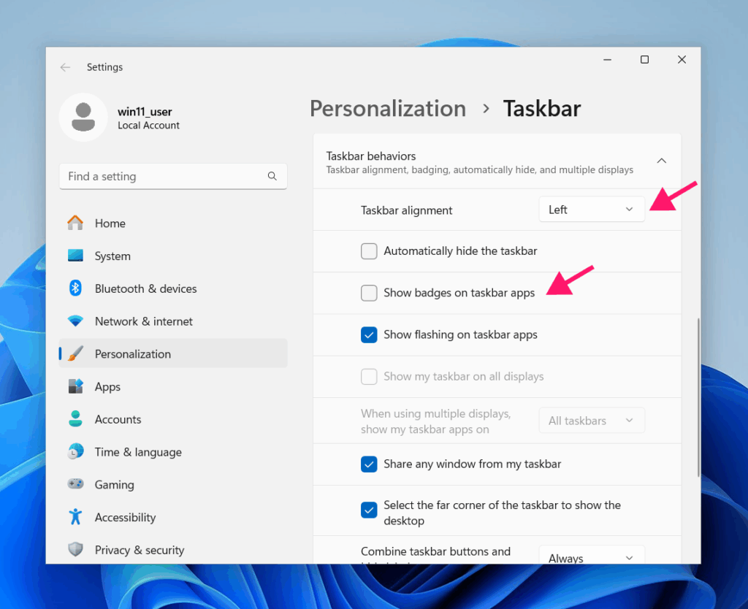Uncheck Share any window from my taskbar
This screenshot has width=748, height=609.
pos(369,464)
